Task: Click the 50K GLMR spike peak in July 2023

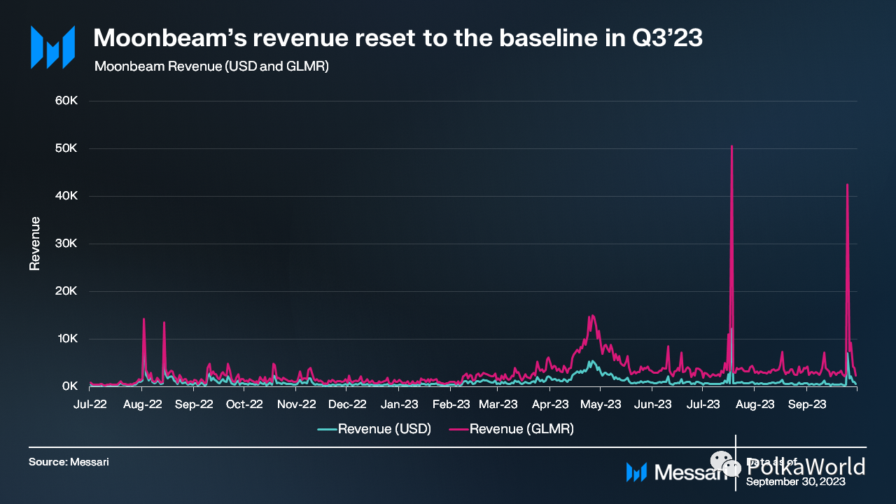Action: (731, 146)
